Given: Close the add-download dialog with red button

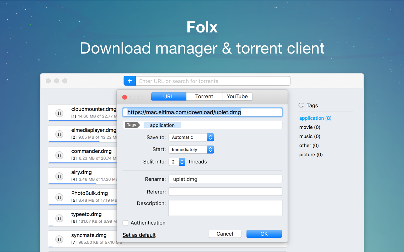Looking at the screenshot, I should 125,97.
